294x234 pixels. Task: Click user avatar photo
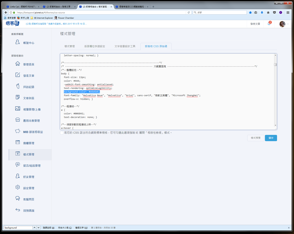point(283,24)
